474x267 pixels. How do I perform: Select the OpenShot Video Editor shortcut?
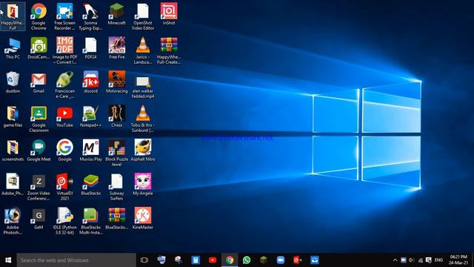click(x=143, y=16)
